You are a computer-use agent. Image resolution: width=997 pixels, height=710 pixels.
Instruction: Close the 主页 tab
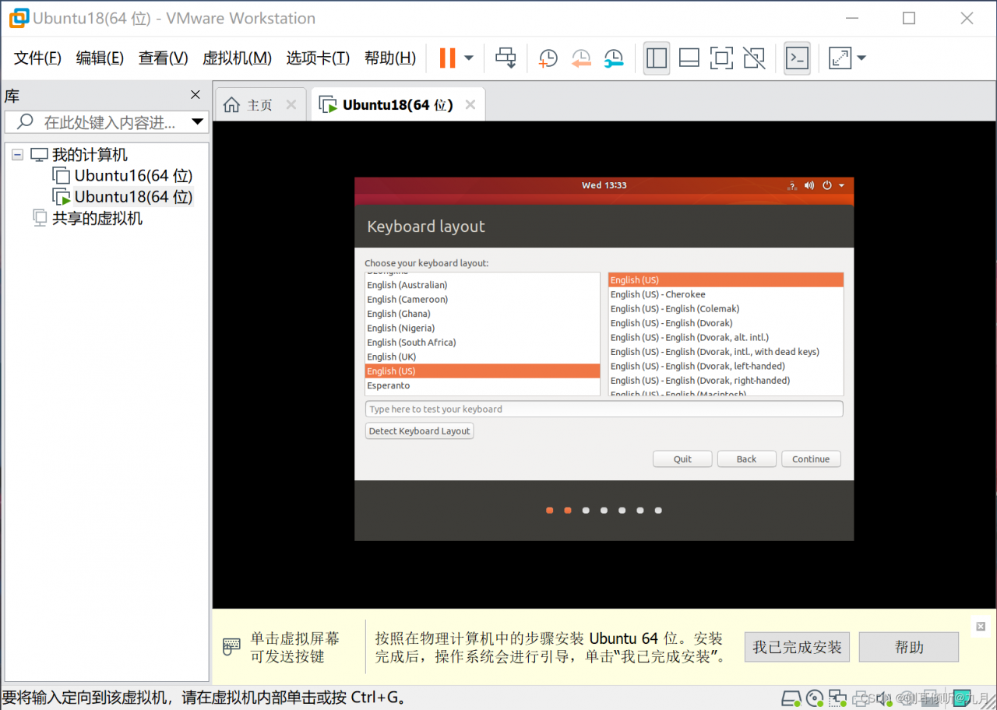(x=291, y=105)
